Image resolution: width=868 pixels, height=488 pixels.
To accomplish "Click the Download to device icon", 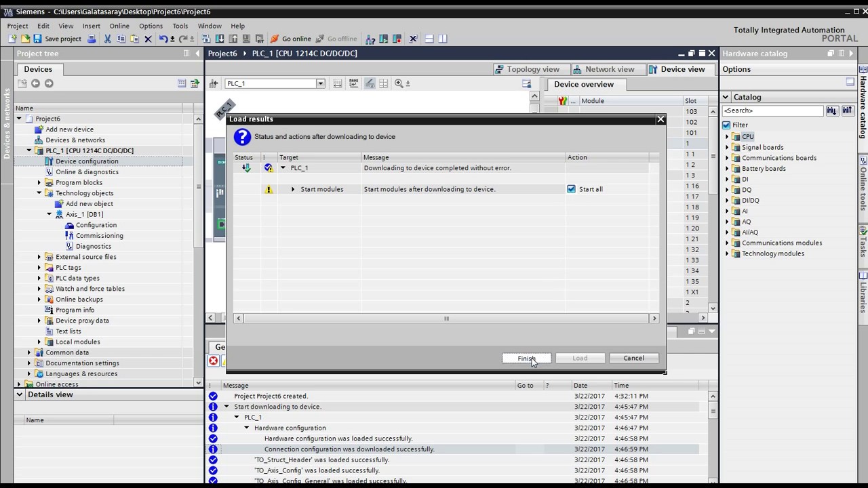I will (x=220, y=39).
